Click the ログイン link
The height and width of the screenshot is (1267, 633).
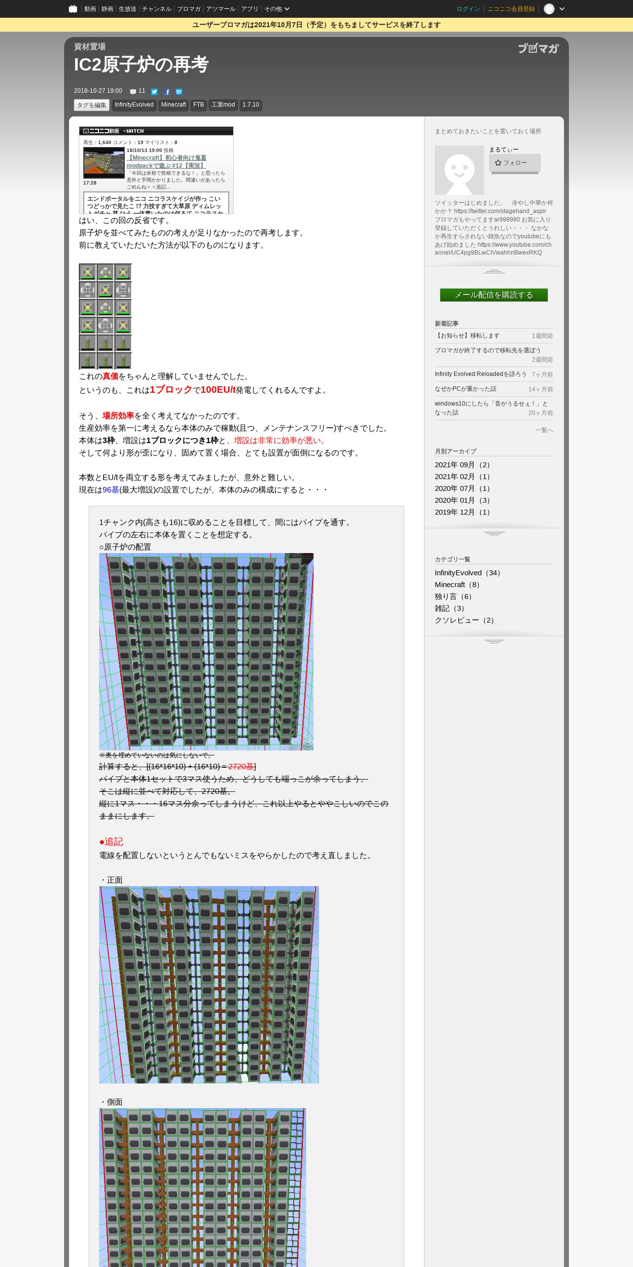[468, 9]
